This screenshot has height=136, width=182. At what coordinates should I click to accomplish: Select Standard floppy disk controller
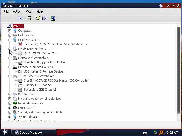(44, 62)
